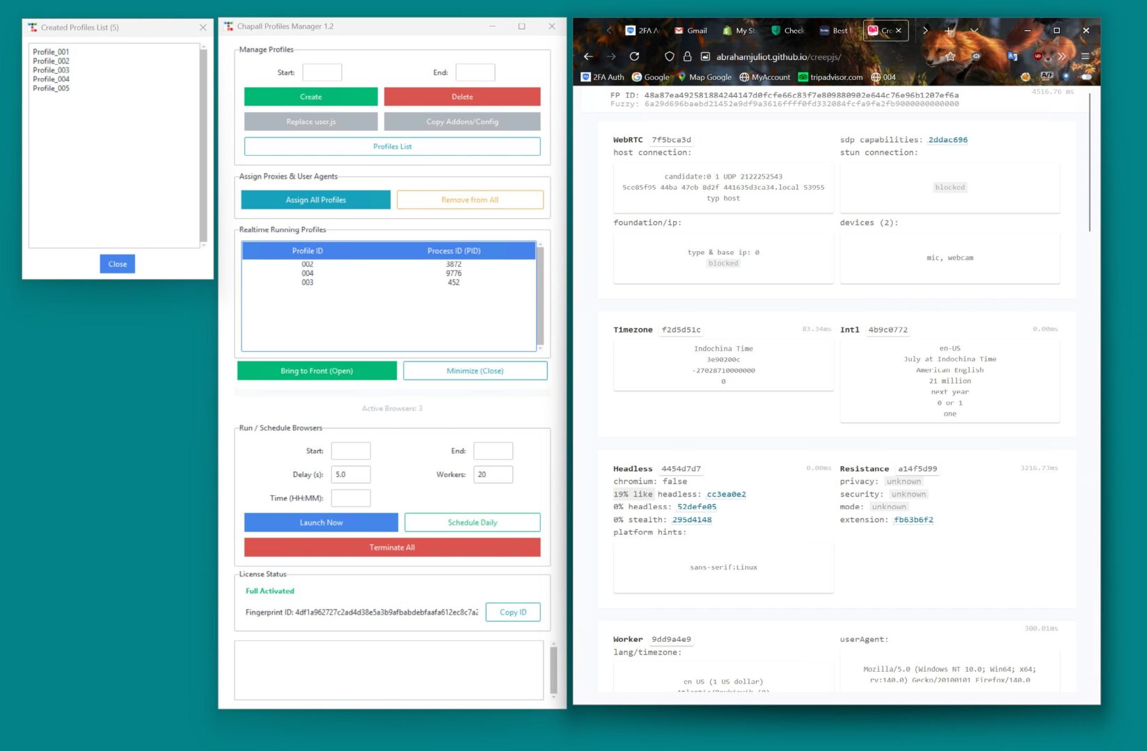The image size is (1147, 751).
Task: Click the site security padlock icon
Action: click(687, 56)
